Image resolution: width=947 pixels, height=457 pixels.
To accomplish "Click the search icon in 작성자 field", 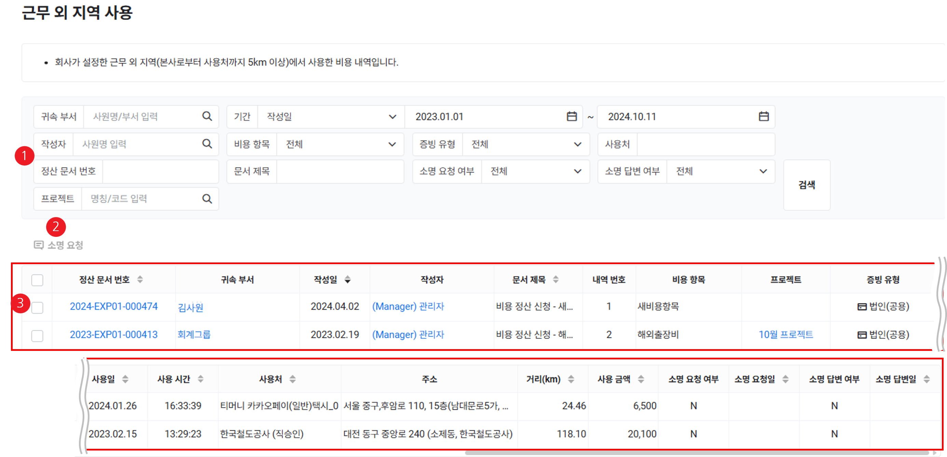I will tap(207, 144).
